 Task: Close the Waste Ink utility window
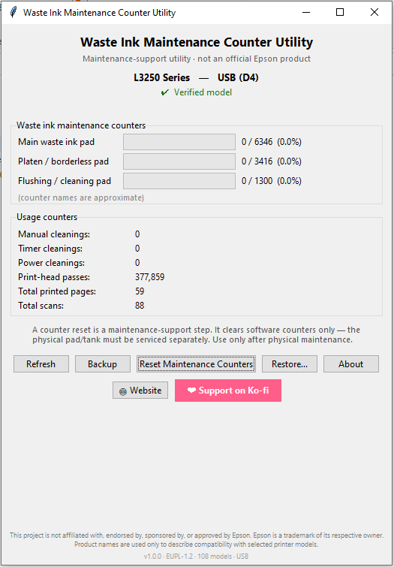click(x=374, y=12)
